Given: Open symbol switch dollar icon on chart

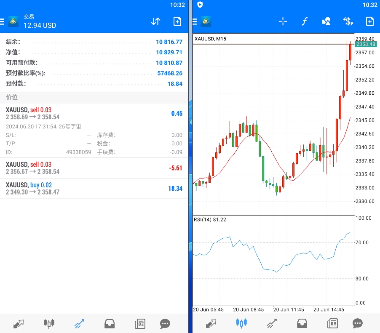Looking at the screenshot, I should coord(348,21).
